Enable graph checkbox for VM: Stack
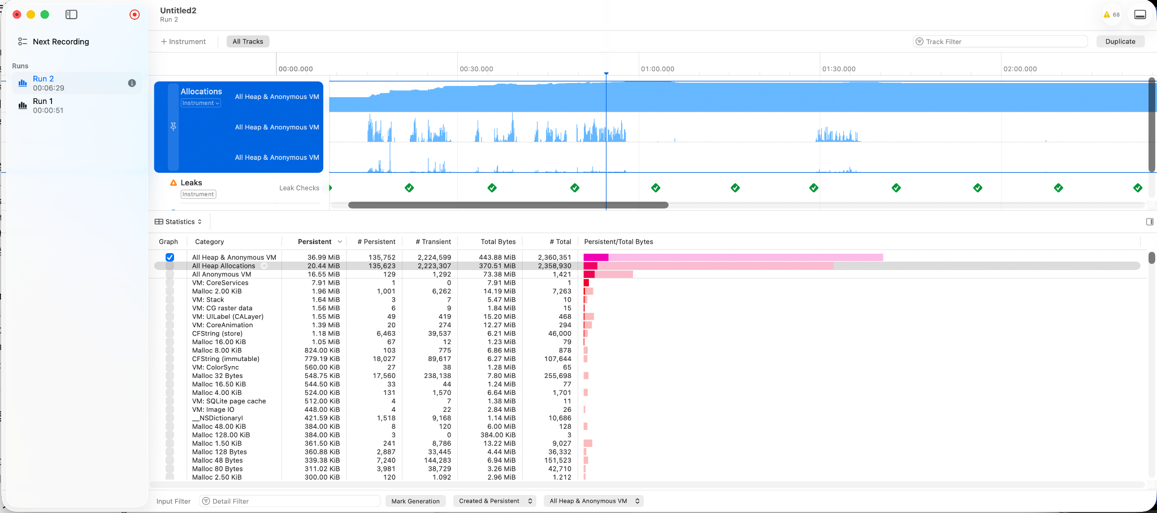Screen dimensions: 1157x513 pos(170,300)
